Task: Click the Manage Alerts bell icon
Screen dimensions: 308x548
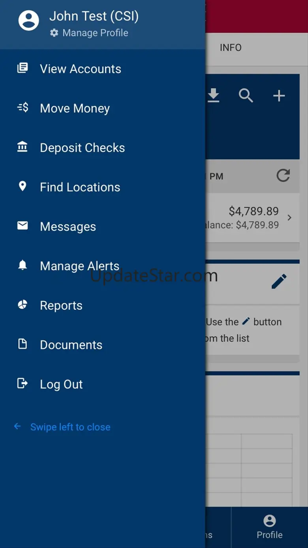Action: click(23, 265)
